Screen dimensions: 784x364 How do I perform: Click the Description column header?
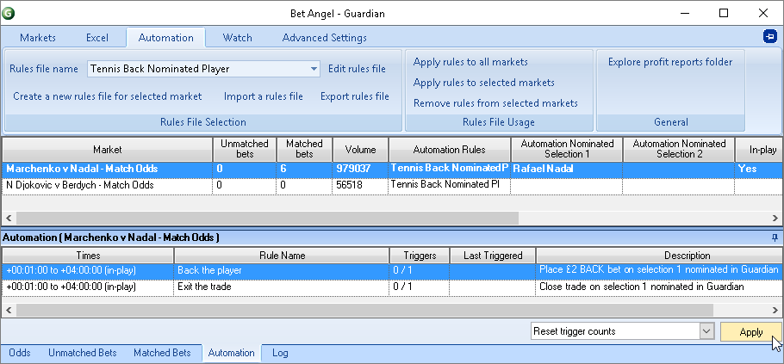pos(659,256)
